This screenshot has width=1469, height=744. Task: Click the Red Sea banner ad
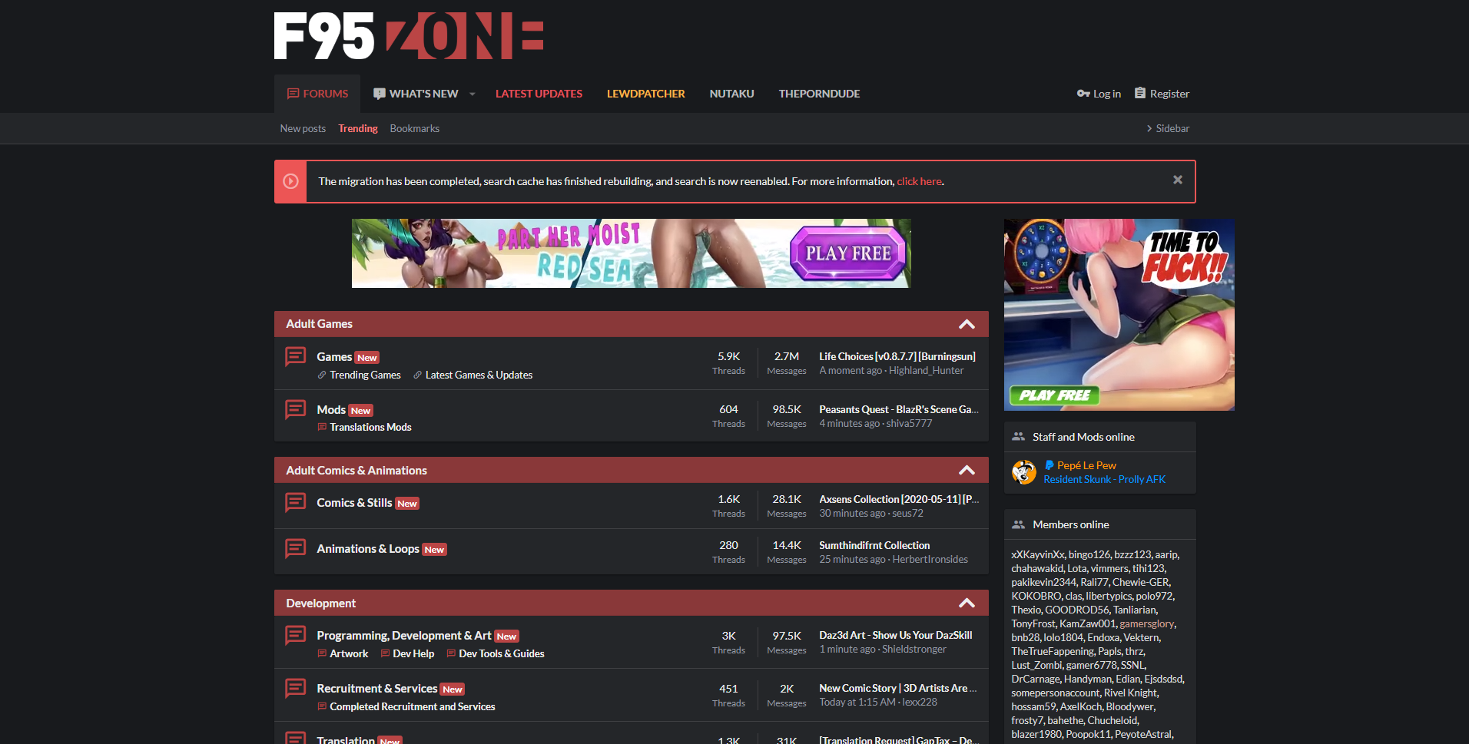[632, 253]
